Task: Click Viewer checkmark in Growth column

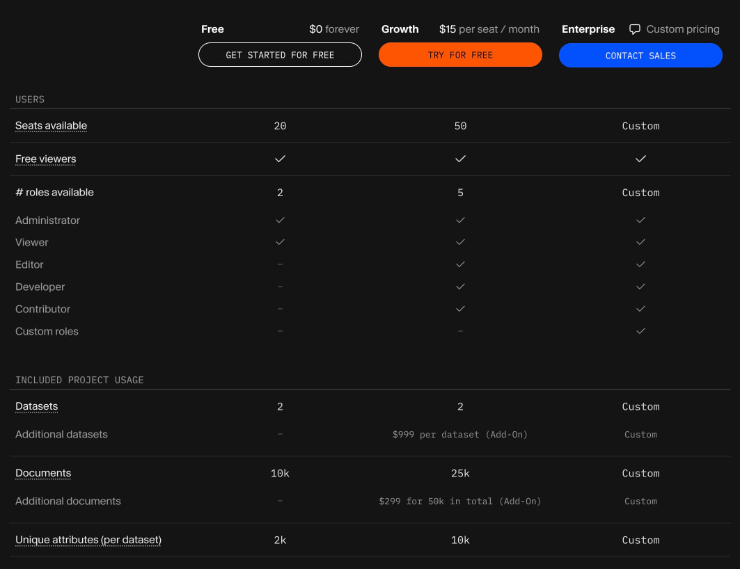Action: 460,242
